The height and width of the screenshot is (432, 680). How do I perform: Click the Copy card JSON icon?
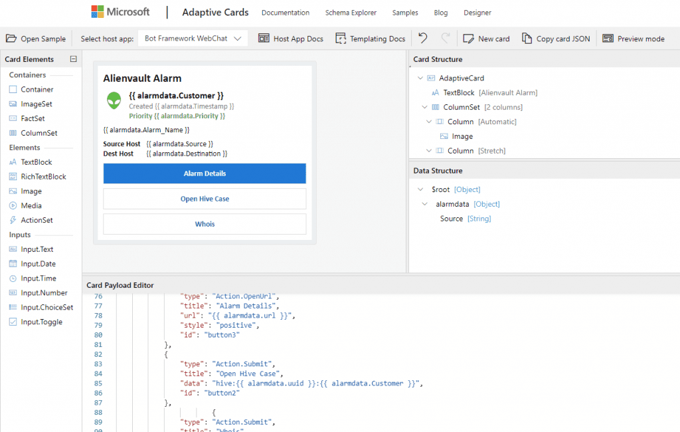click(527, 38)
